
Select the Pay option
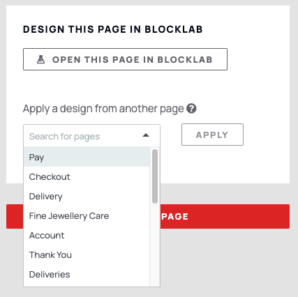87,157
